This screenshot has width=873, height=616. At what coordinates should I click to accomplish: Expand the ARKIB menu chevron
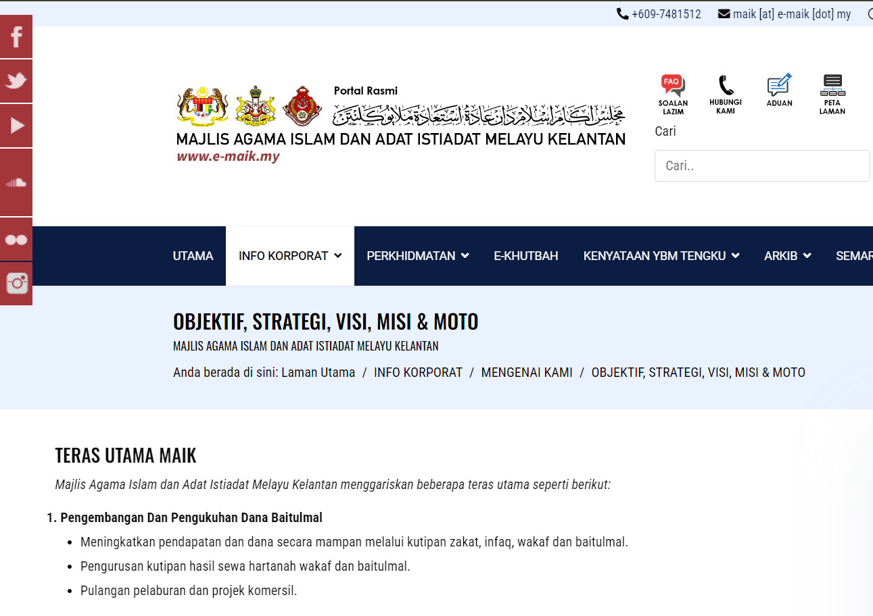[x=807, y=255]
